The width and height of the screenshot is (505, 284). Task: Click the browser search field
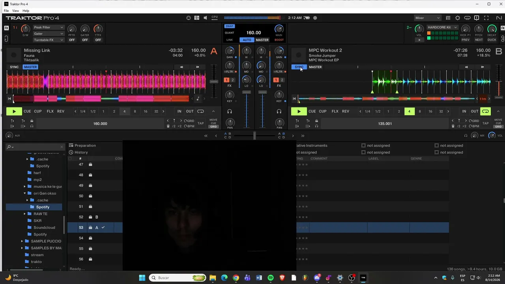(35, 147)
